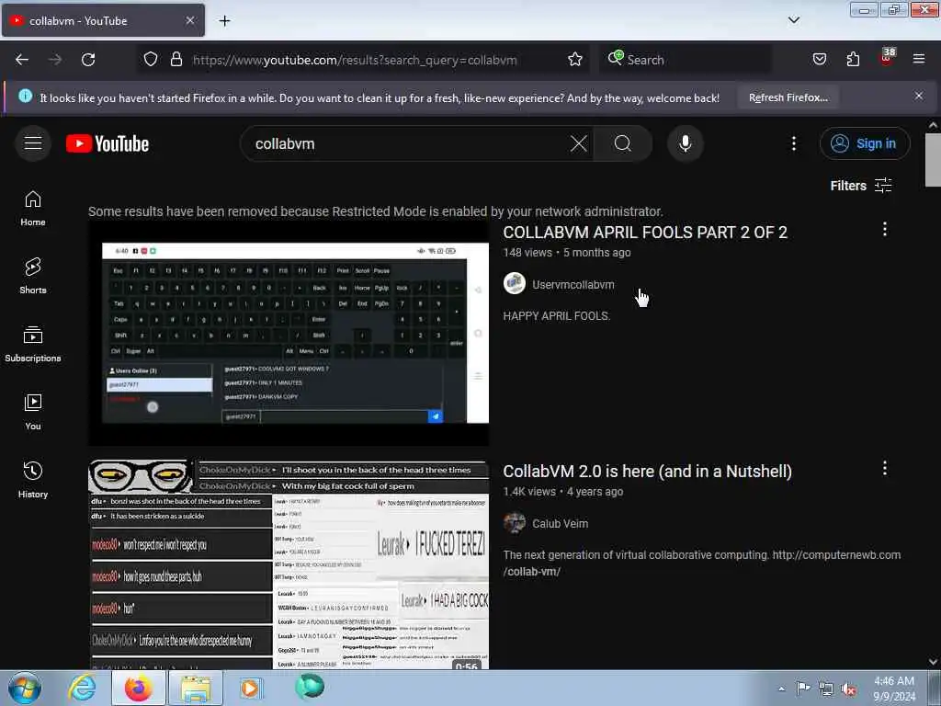Click the Firefox back arrow

coord(22,60)
